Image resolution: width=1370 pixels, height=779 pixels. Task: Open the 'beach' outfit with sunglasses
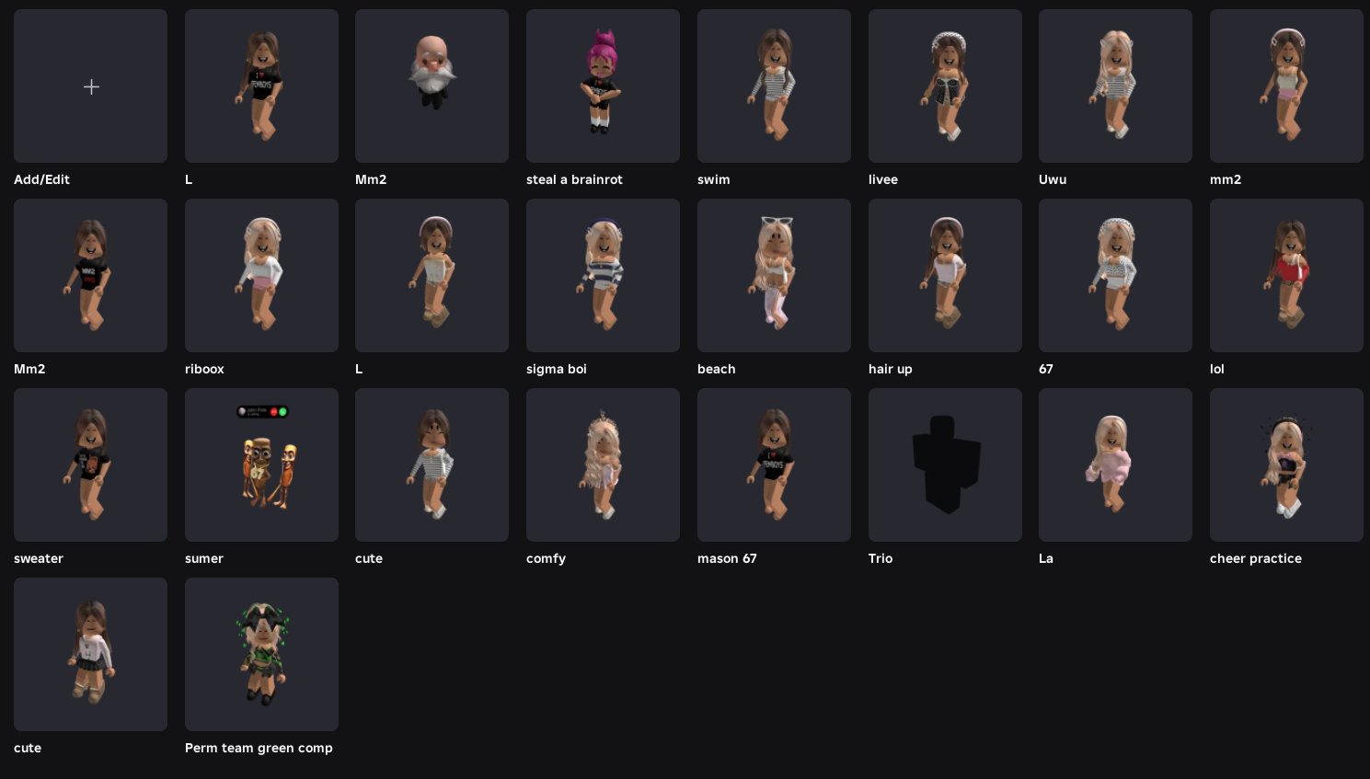(x=774, y=276)
